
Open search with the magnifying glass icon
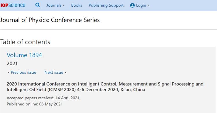coord(38,5)
